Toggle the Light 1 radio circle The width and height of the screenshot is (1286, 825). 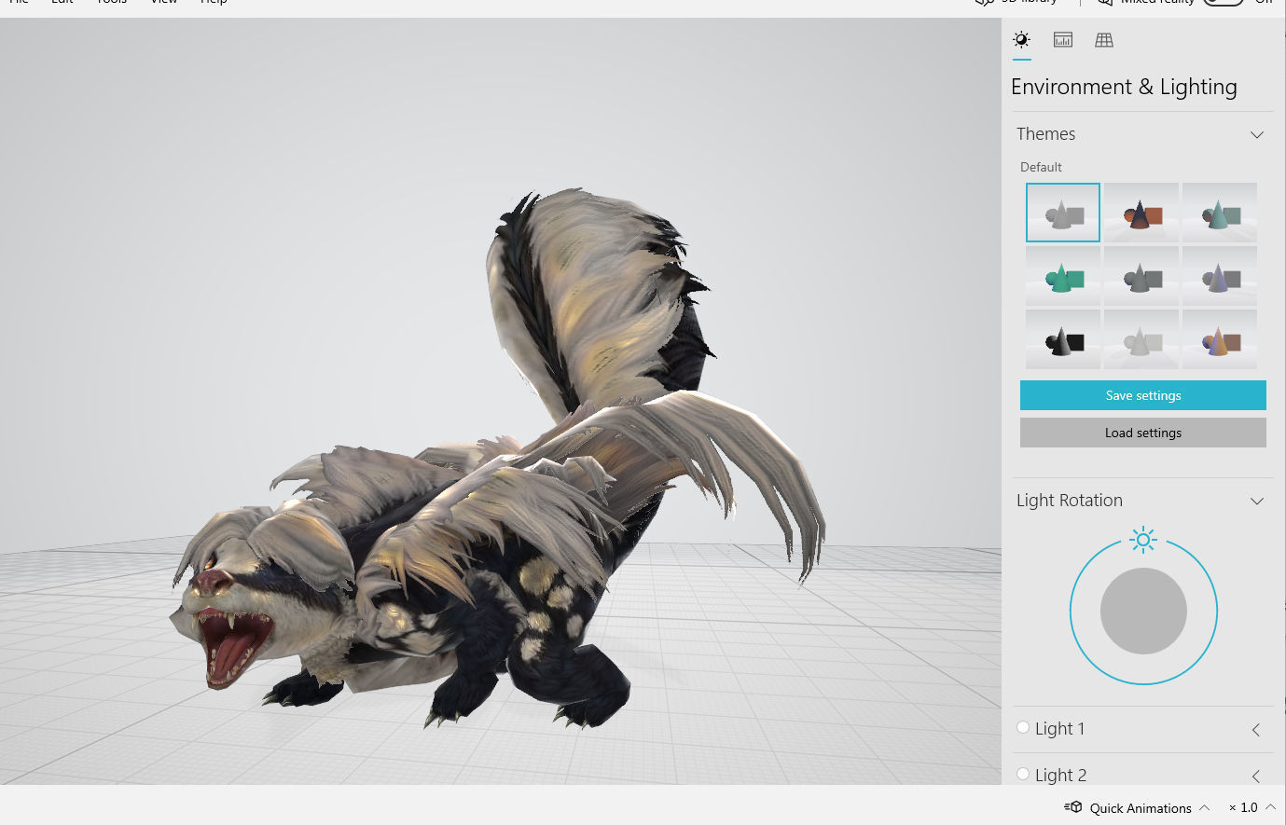coord(1023,728)
